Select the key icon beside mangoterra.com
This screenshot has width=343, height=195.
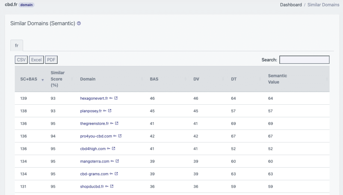click(113, 161)
